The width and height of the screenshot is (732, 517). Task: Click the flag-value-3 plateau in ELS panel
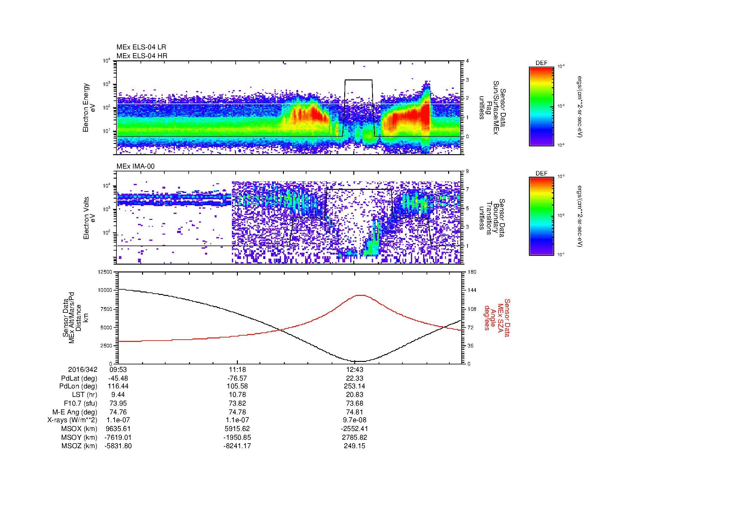tap(358, 80)
